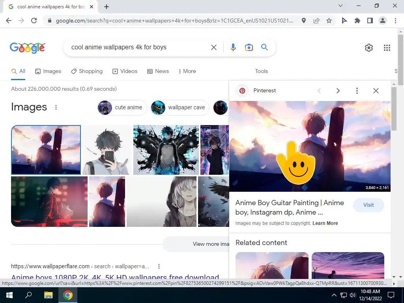Go back to the previous page

coord(9,21)
